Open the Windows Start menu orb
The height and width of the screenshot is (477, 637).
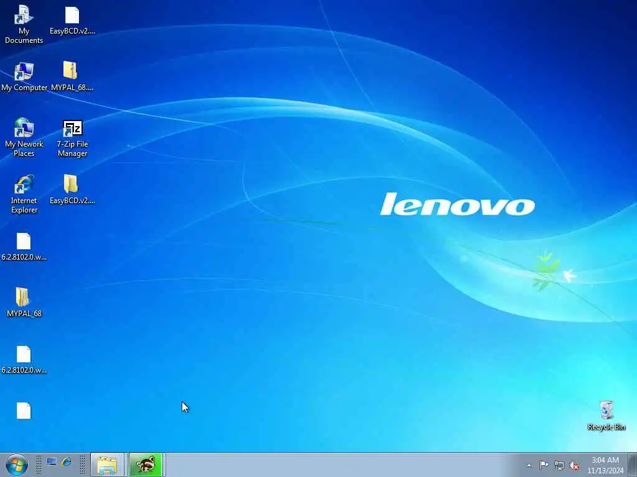click(x=16, y=465)
